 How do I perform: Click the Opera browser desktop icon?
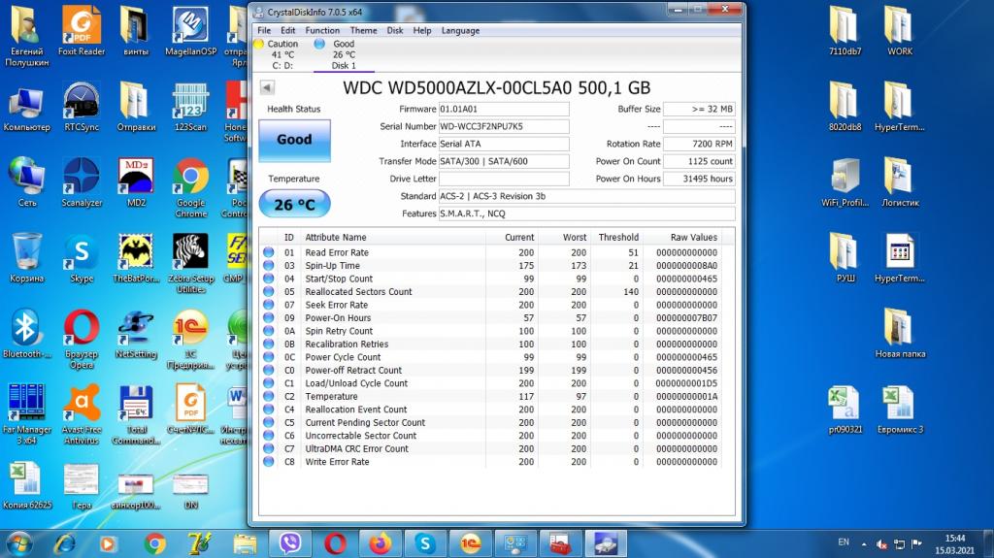click(82, 339)
